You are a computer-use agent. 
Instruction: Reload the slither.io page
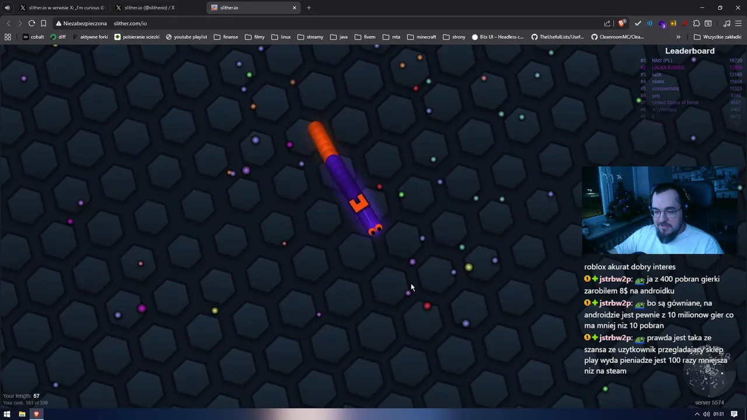32,23
